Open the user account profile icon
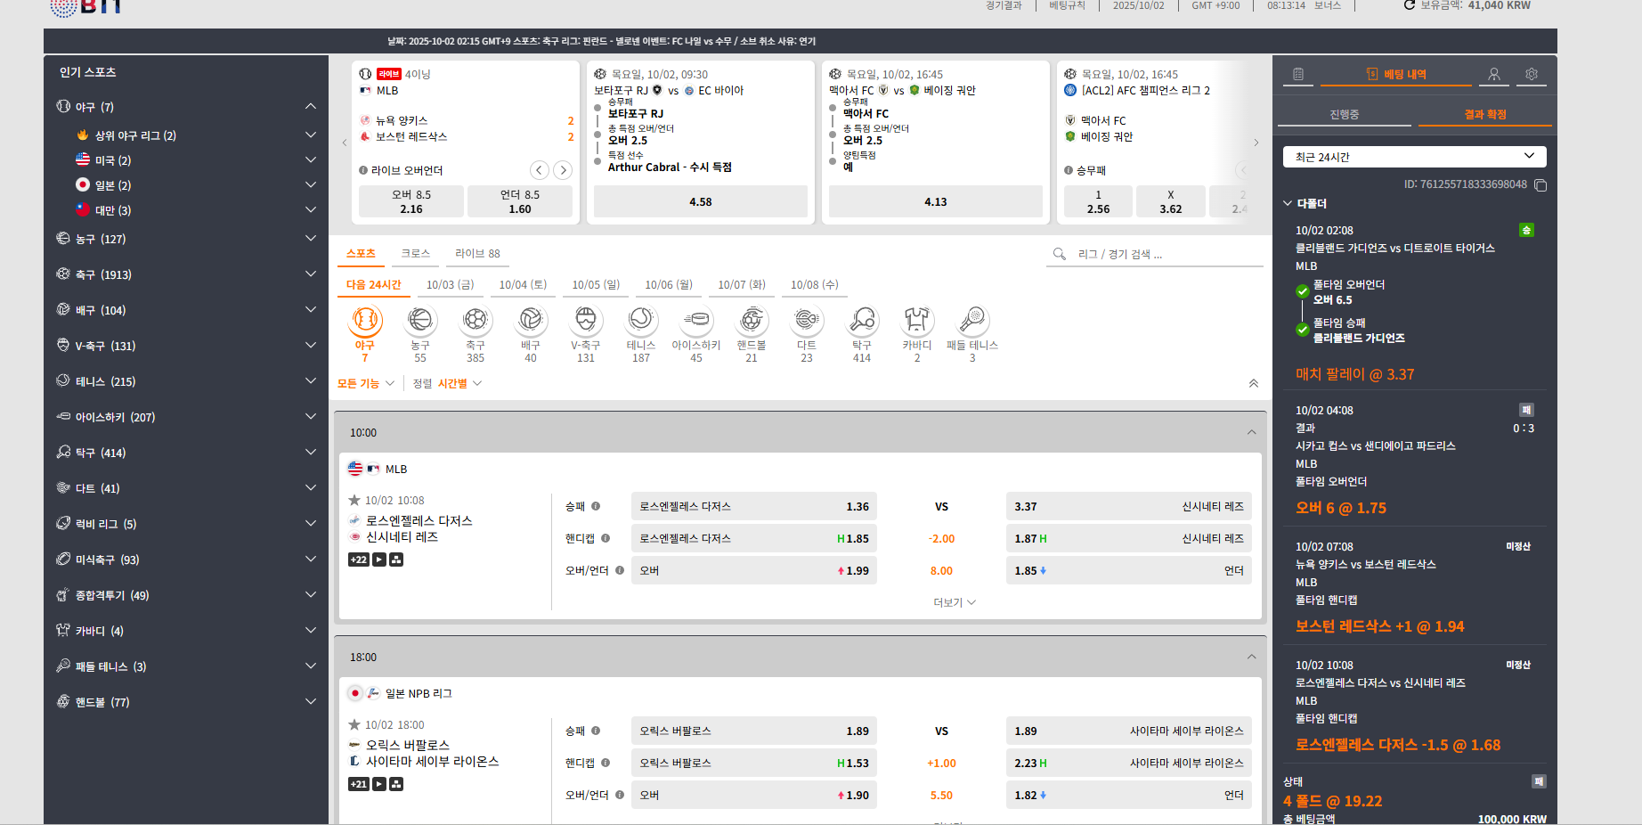1642x825 pixels. (1494, 75)
